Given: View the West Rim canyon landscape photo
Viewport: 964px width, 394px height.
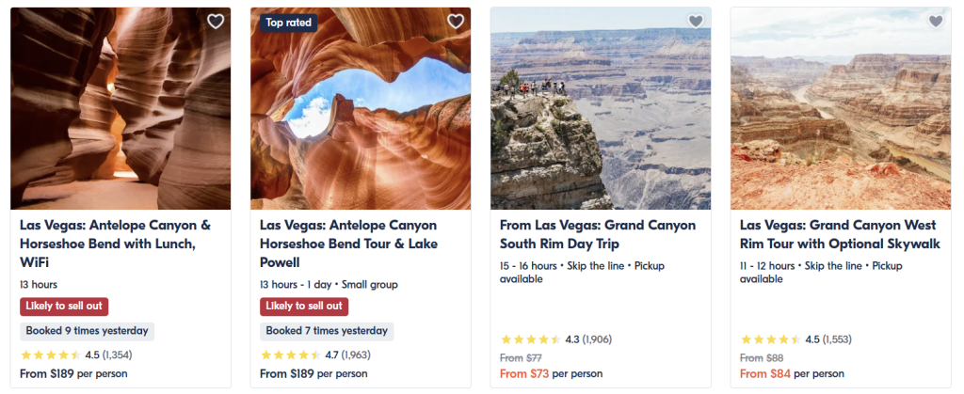Looking at the screenshot, I should tap(841, 108).
